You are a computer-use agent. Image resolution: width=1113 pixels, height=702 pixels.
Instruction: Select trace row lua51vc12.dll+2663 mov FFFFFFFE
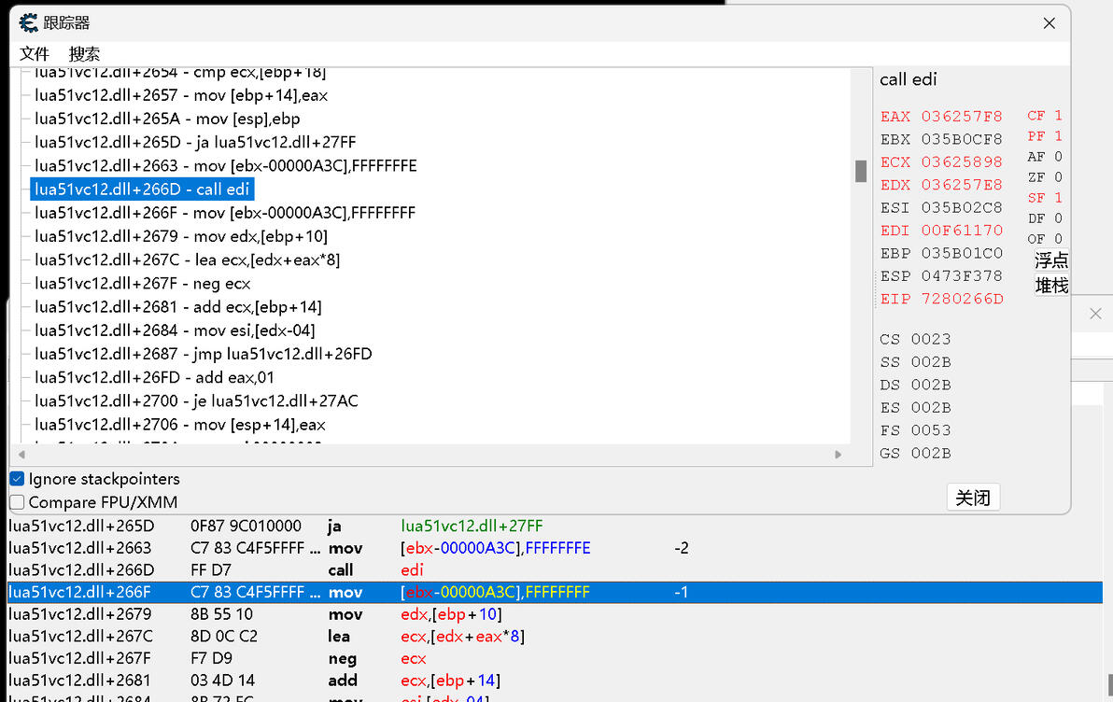coord(226,165)
